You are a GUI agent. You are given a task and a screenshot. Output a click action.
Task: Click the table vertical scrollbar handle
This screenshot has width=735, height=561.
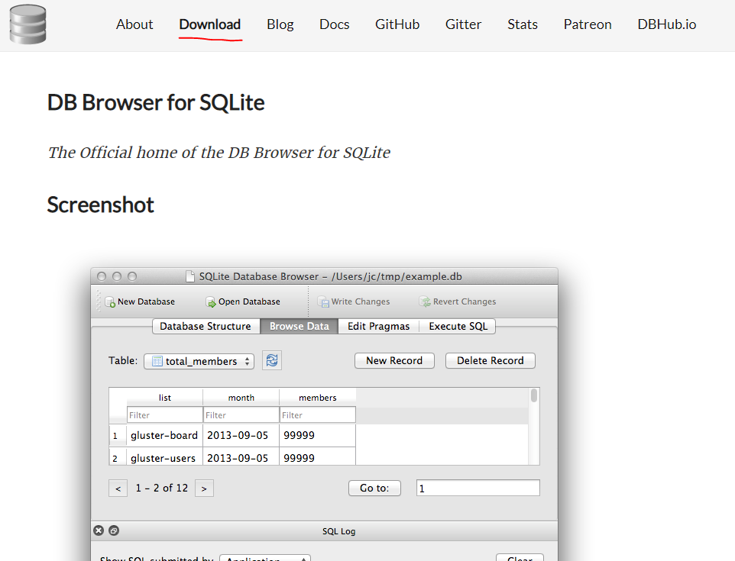point(534,395)
